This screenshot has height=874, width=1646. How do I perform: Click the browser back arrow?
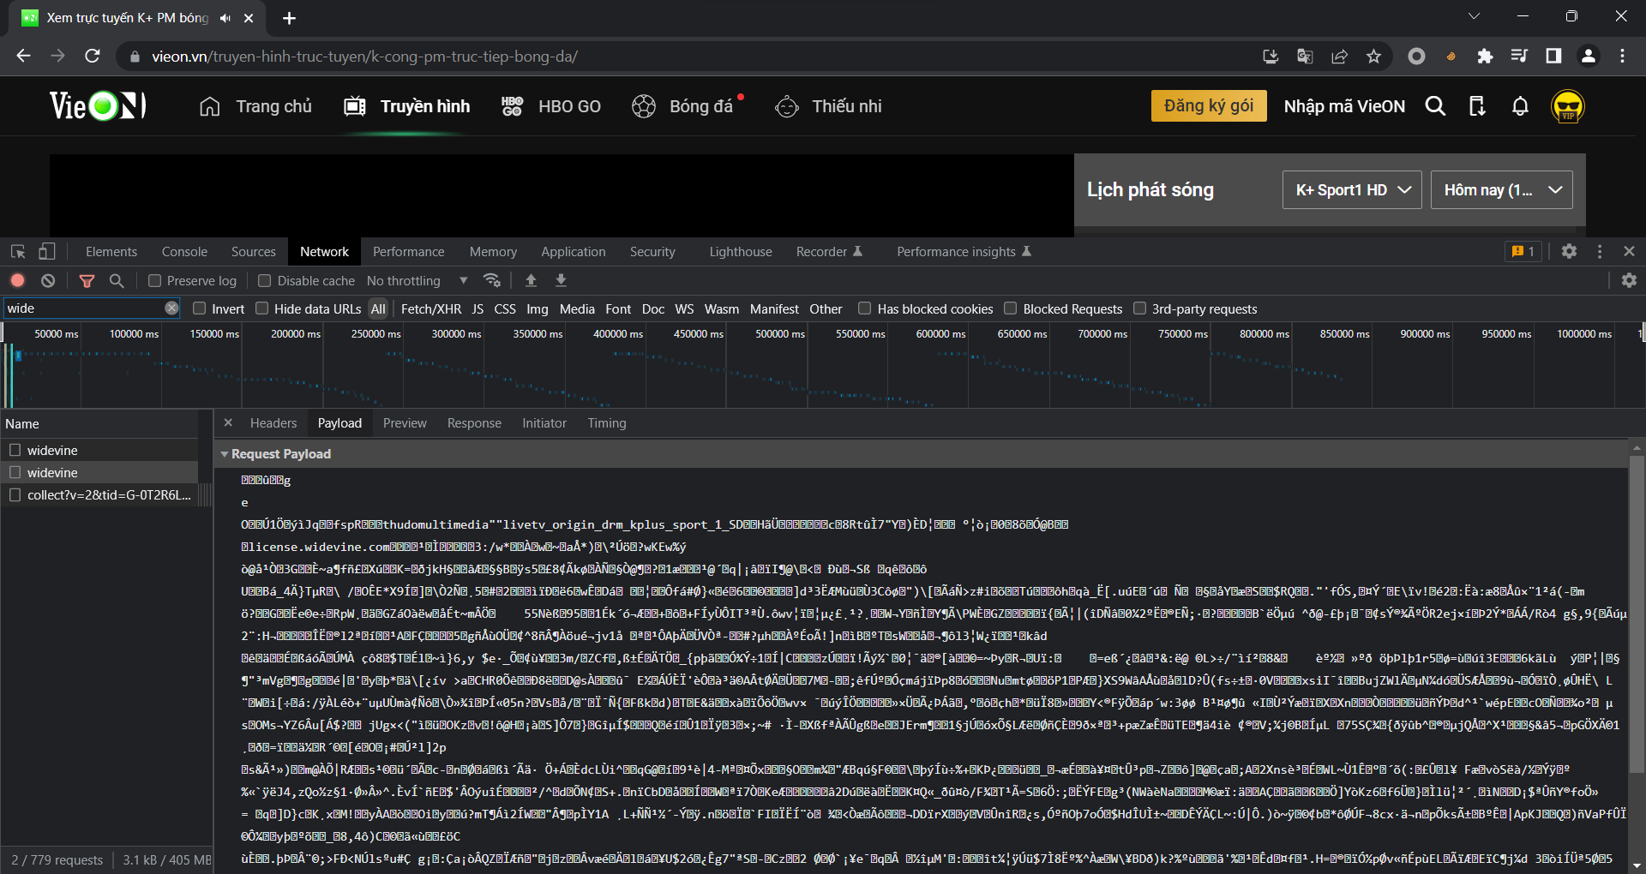coord(23,56)
